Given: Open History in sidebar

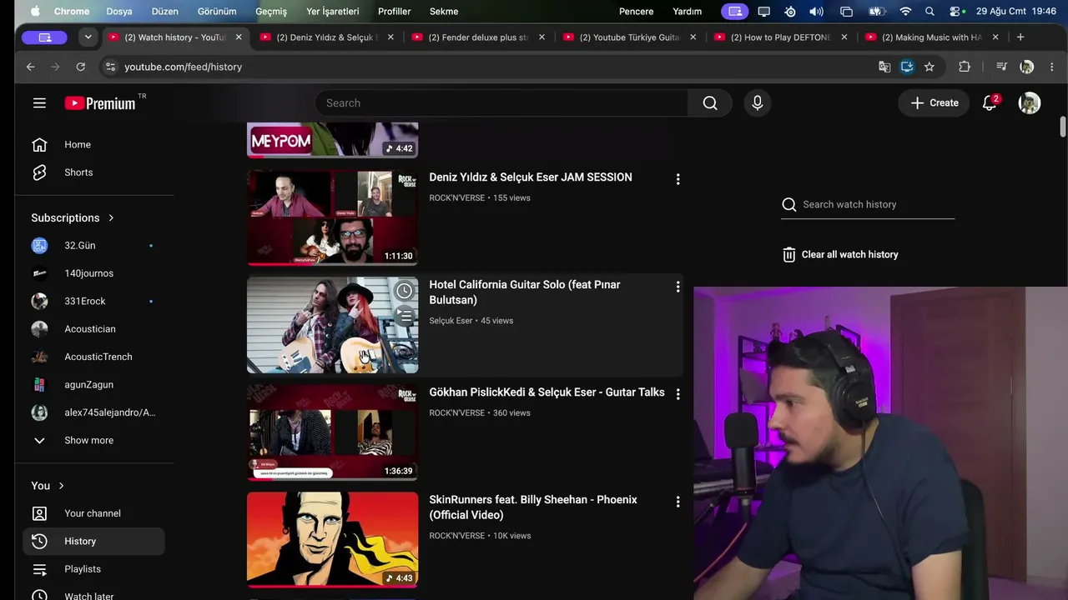Looking at the screenshot, I should (x=93, y=541).
